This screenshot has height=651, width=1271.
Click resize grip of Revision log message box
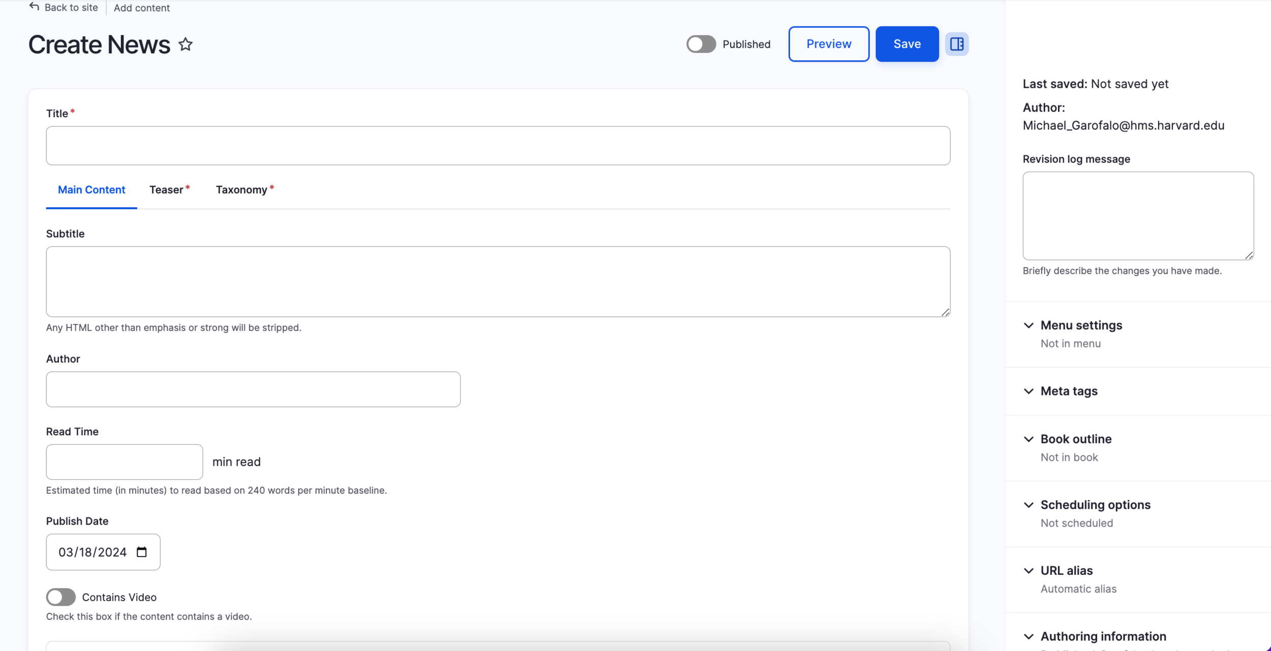1249,255
